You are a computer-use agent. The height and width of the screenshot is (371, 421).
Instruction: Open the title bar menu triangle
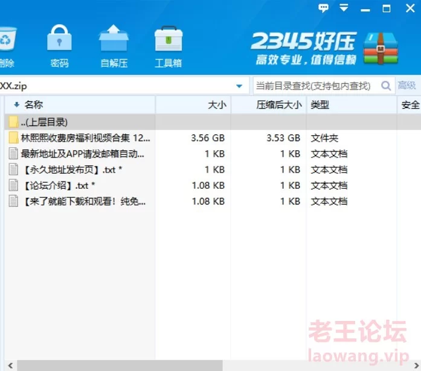tap(344, 8)
